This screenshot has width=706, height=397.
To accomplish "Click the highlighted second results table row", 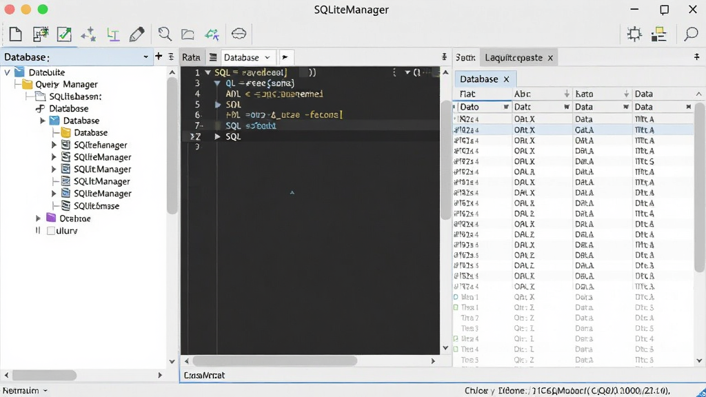I will coord(573,130).
